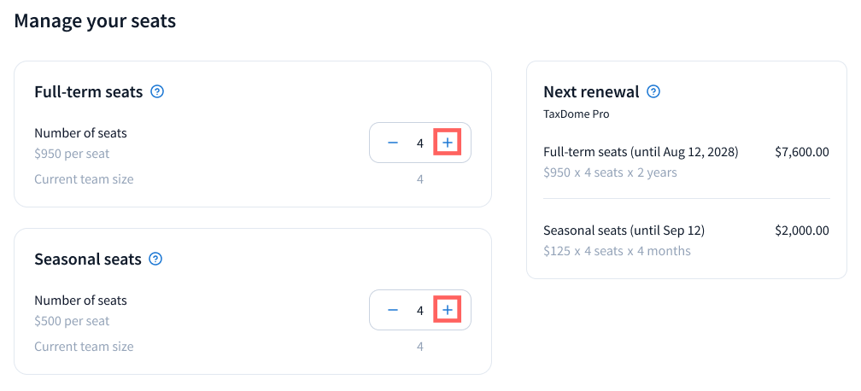Click the "$950 per seat" price text
861x391 pixels.
[72, 154]
